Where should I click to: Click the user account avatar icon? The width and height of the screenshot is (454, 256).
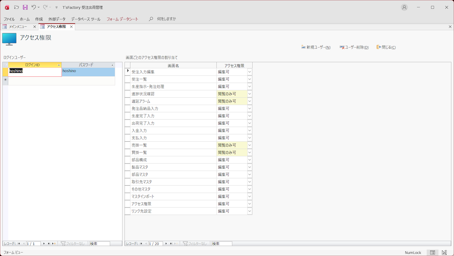tap(404, 7)
